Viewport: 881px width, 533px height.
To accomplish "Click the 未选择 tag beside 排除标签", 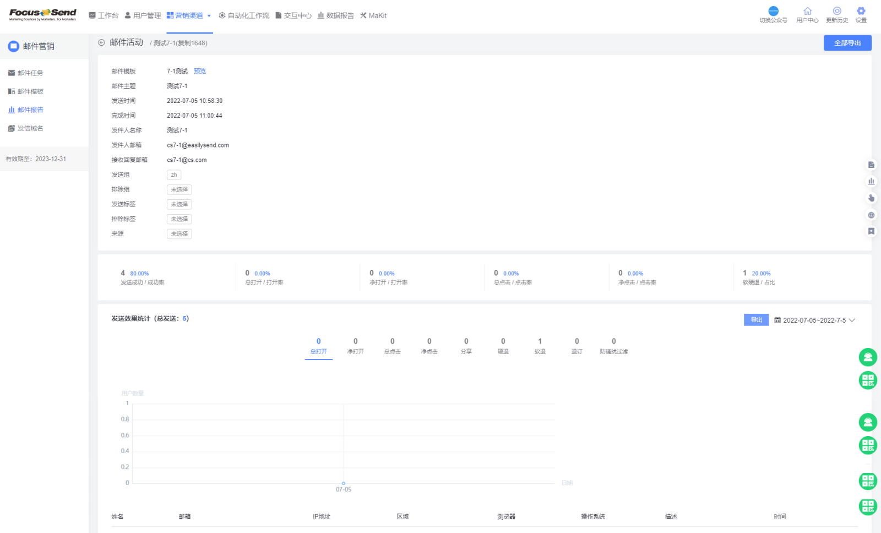I will pyautogui.click(x=180, y=219).
